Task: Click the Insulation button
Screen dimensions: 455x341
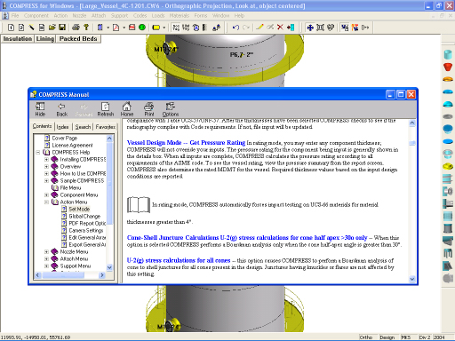Action: (x=18, y=39)
